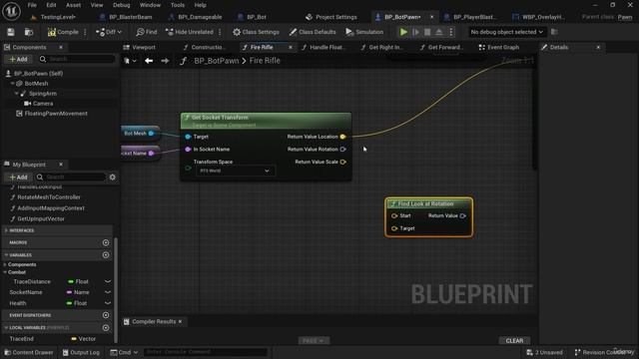
Task: Click the Components search field
Action: (x=76, y=59)
